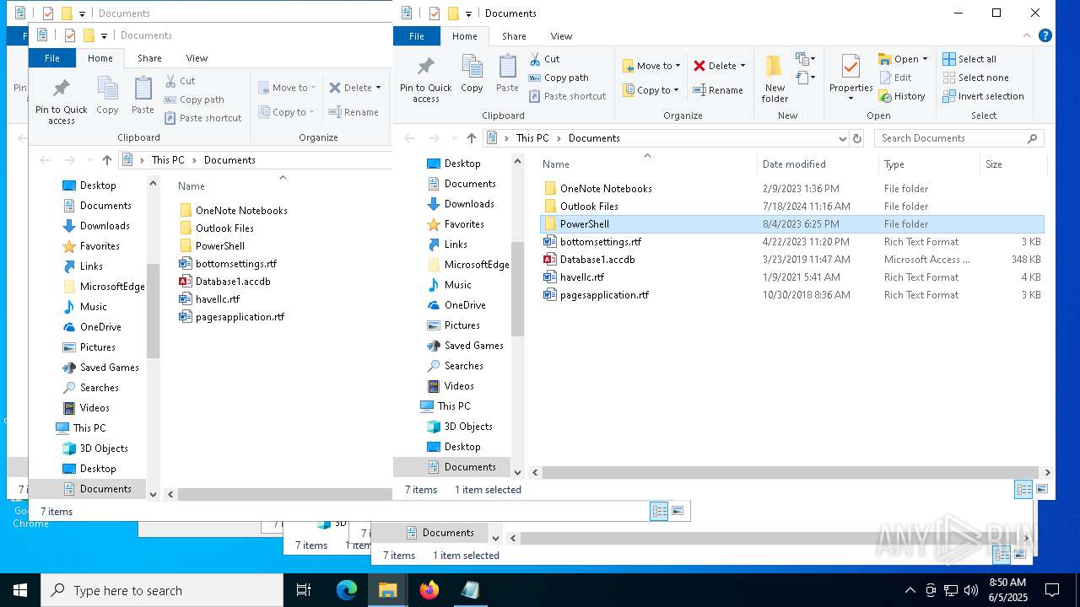The width and height of the screenshot is (1080, 607).
Task: Click Pin to Quick access in front window
Action: tap(425, 79)
